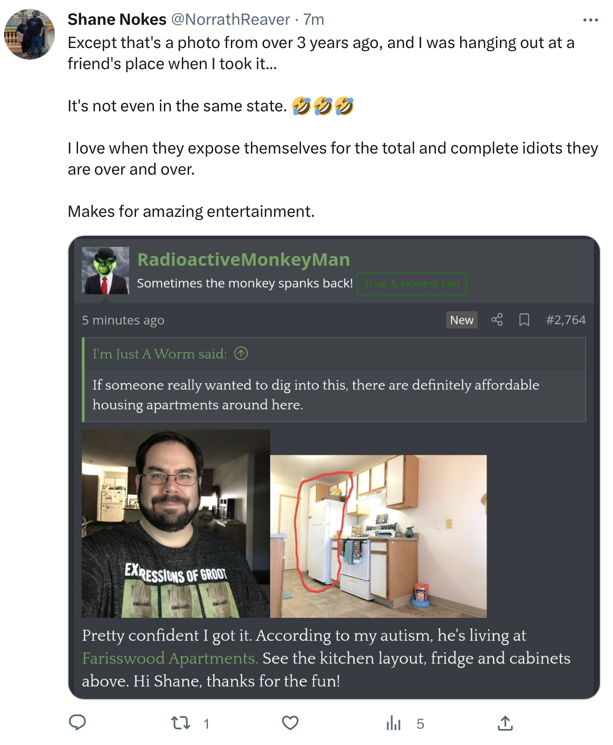Viewport: 613px width, 745px height.
Task: View tweet analytics bar chart icon
Action: point(393,723)
